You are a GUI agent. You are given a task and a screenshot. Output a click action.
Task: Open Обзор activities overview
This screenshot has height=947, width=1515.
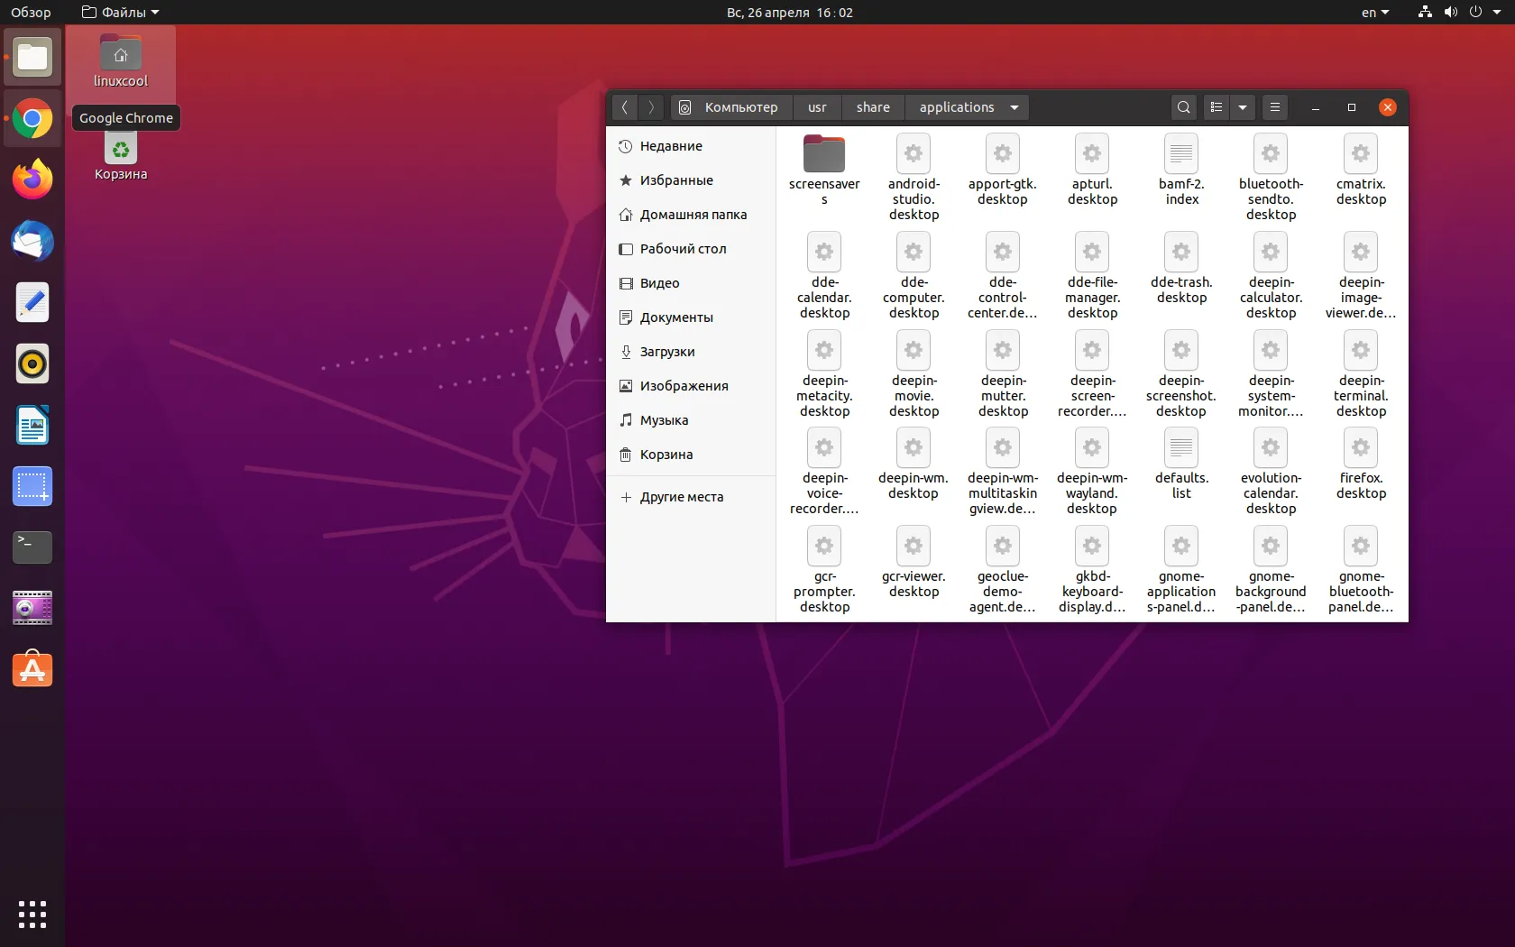[x=31, y=13]
